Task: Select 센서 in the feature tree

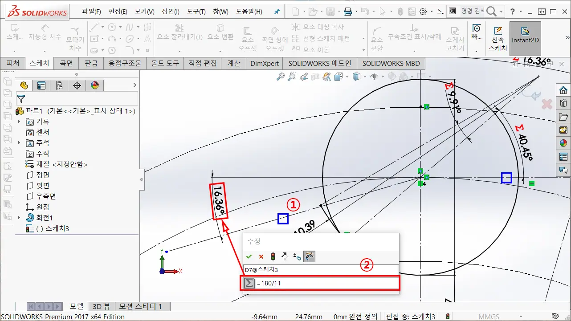Action: click(x=37, y=132)
